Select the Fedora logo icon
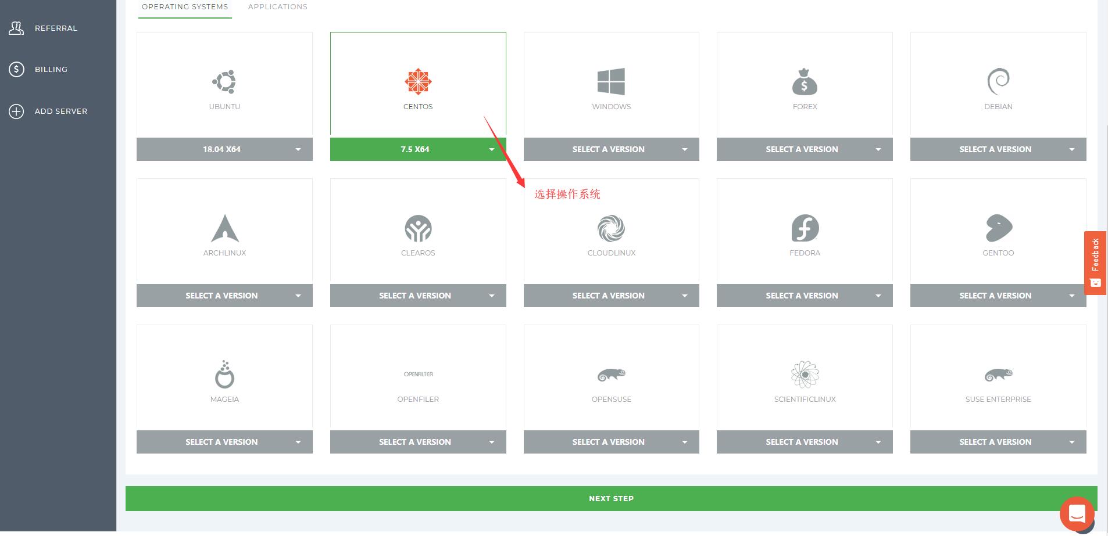 805,228
